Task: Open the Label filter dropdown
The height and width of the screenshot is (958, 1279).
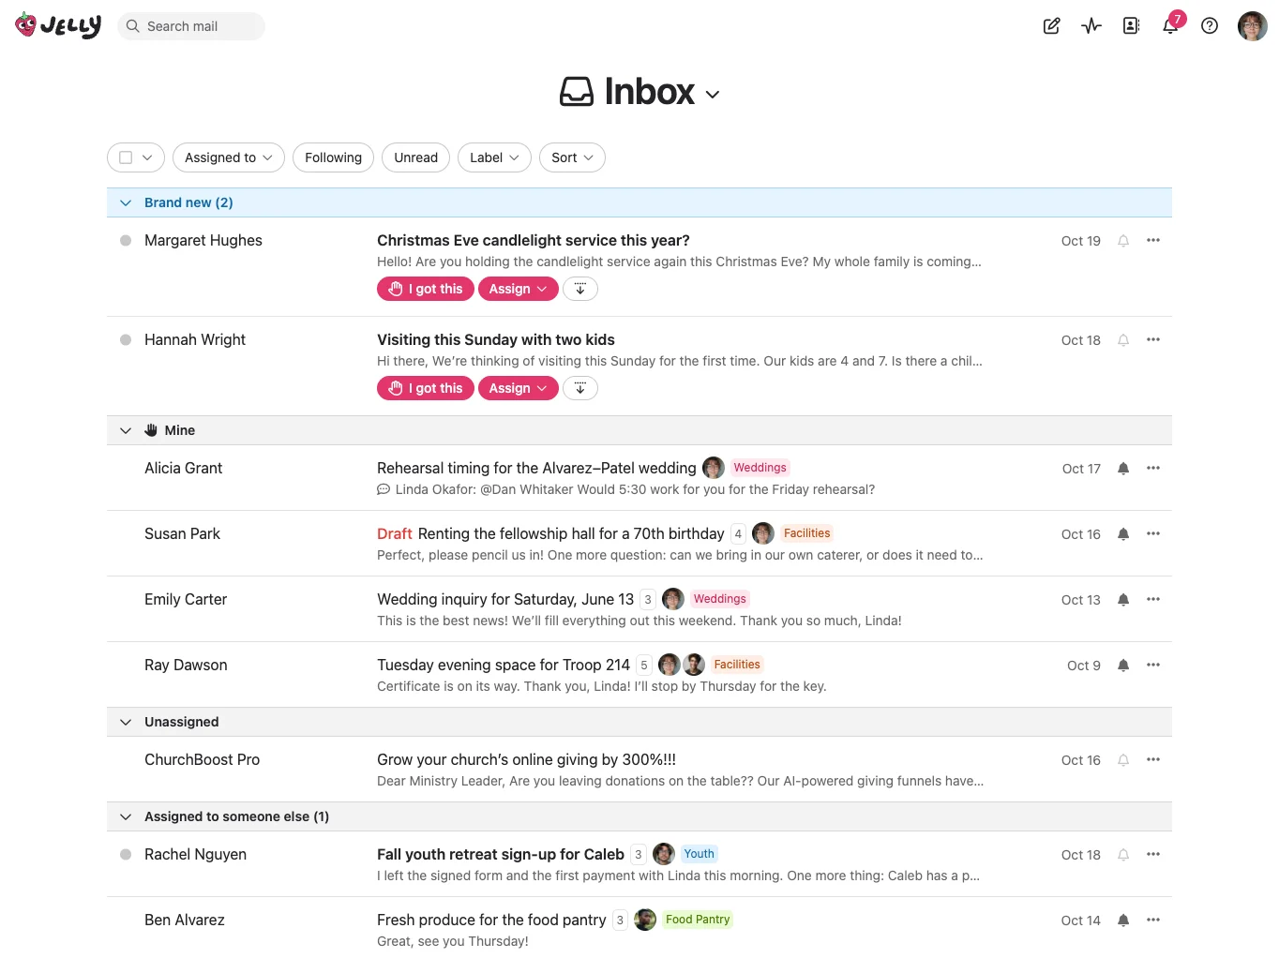Action: (x=494, y=157)
